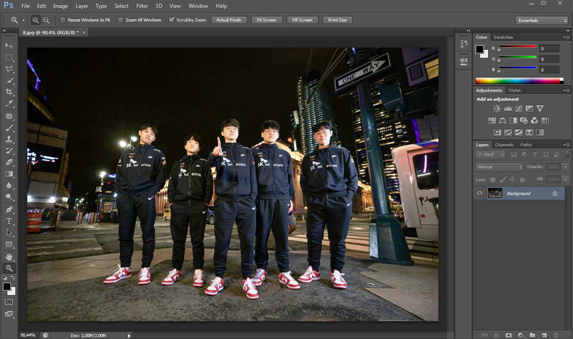Open the Color panel flyout menu
The height and width of the screenshot is (339, 573).
coord(567,37)
